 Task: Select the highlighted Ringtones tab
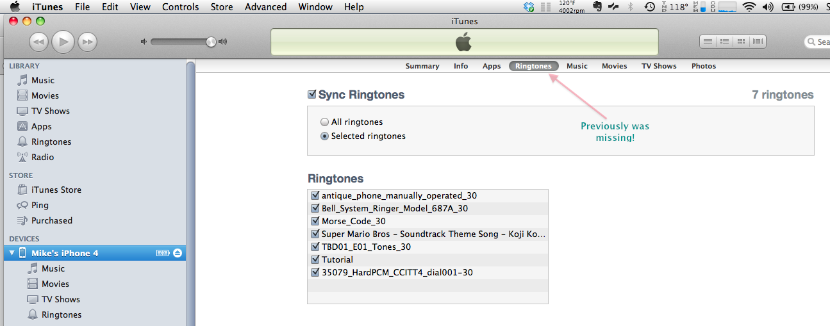534,66
